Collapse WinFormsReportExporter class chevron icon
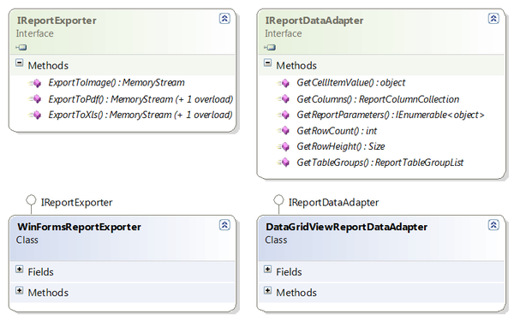 pyautogui.click(x=224, y=225)
